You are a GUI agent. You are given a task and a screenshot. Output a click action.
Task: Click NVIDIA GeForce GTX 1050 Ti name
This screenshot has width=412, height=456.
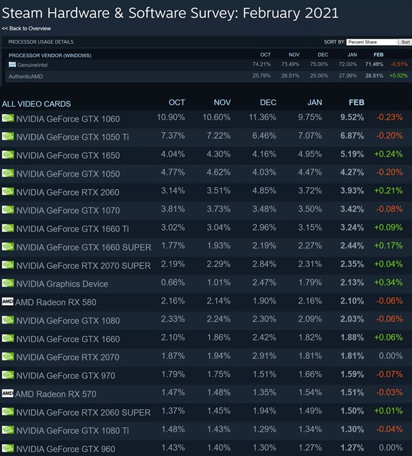pyautogui.click(x=73, y=137)
